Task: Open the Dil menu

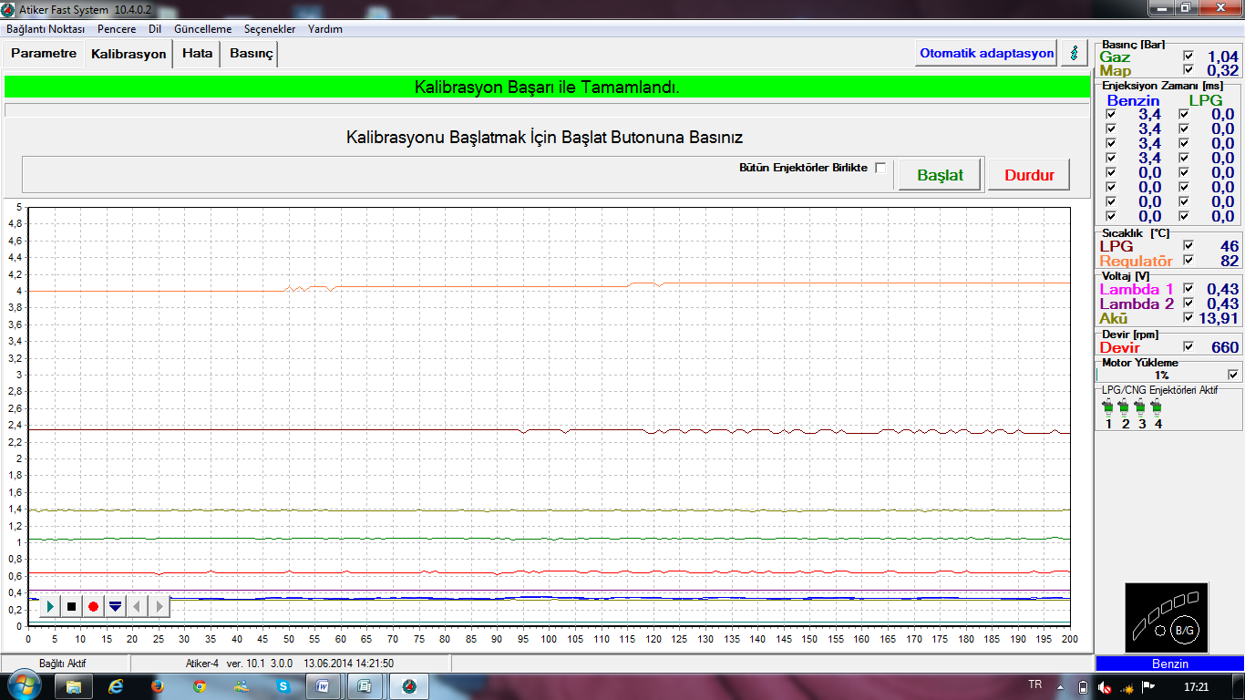Action: tap(155, 29)
